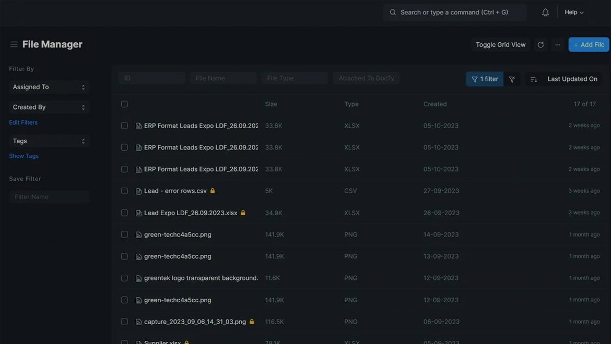Toggle the sort direction icon
The width and height of the screenshot is (611, 344).
tap(533, 79)
